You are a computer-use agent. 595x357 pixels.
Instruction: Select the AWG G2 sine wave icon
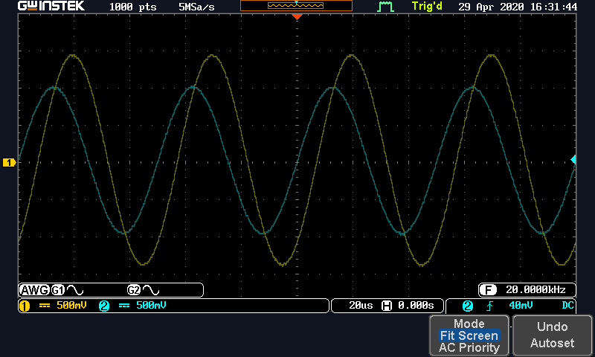pos(152,290)
